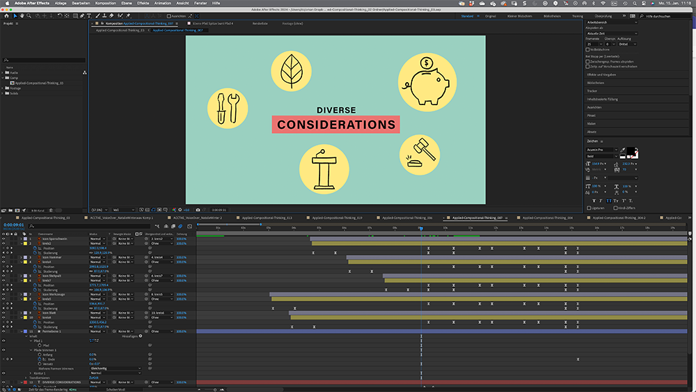Collapse the kreis2 layer properties
The height and width of the screenshot is (392, 696).
pos(22,243)
